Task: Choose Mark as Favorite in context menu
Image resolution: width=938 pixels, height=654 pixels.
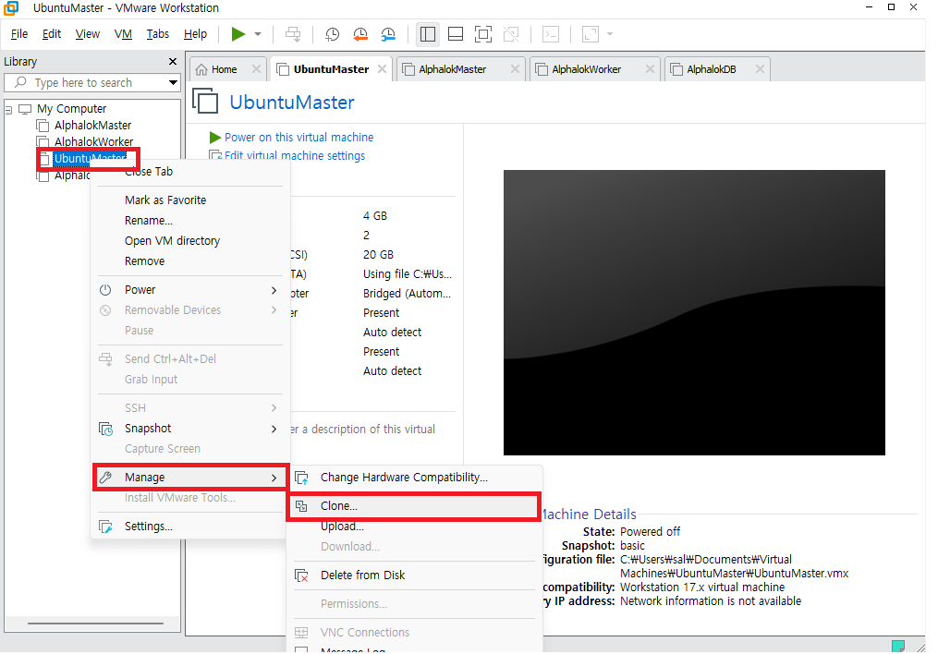Action: pos(190,200)
